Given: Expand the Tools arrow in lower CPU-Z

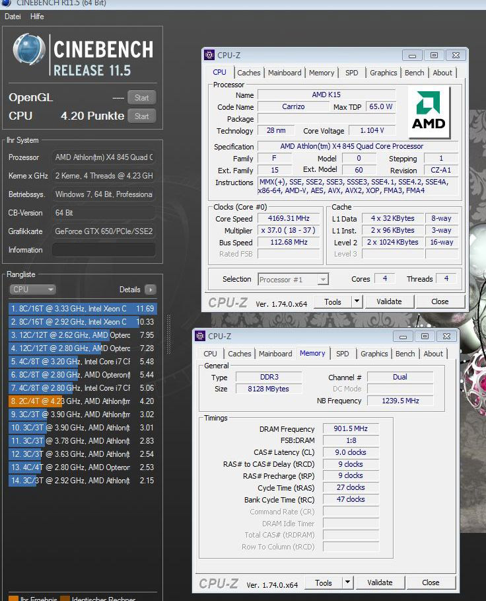Looking at the screenshot, I should 347,582.
